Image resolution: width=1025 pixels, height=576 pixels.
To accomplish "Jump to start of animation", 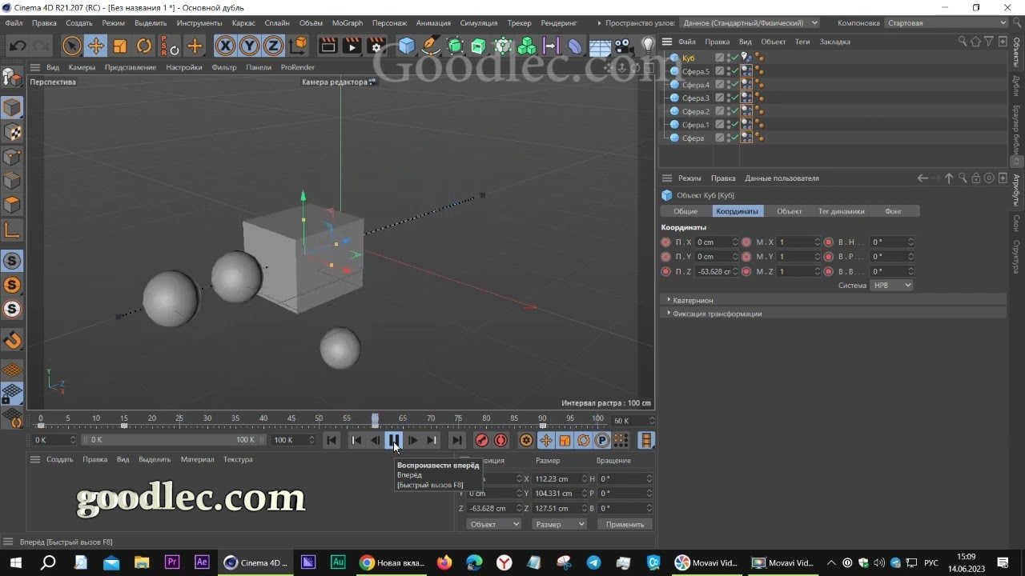I will click(332, 440).
